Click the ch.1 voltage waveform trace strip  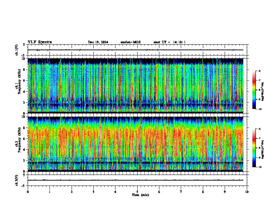(x=135, y=50)
